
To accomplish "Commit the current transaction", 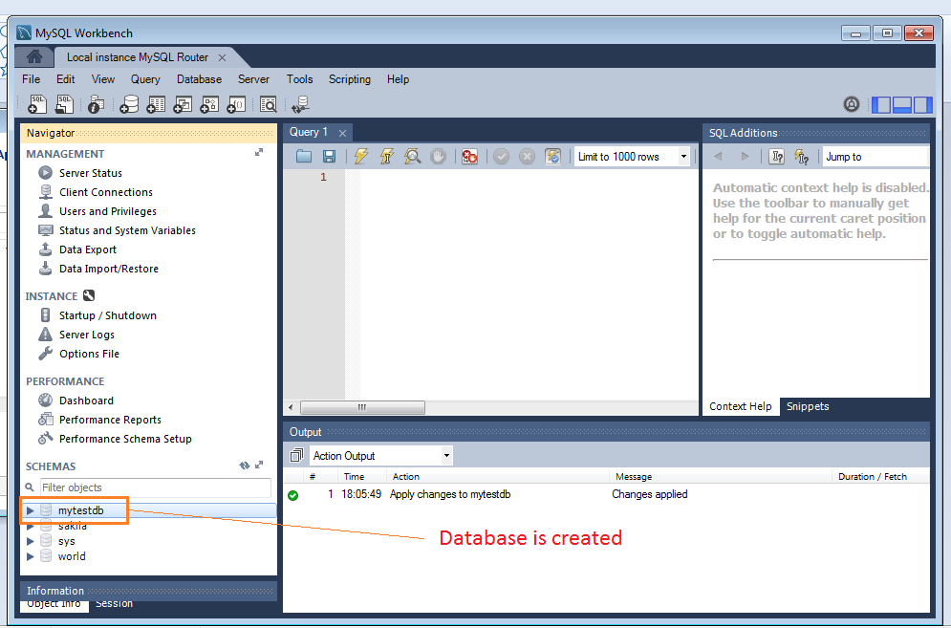I will click(501, 157).
